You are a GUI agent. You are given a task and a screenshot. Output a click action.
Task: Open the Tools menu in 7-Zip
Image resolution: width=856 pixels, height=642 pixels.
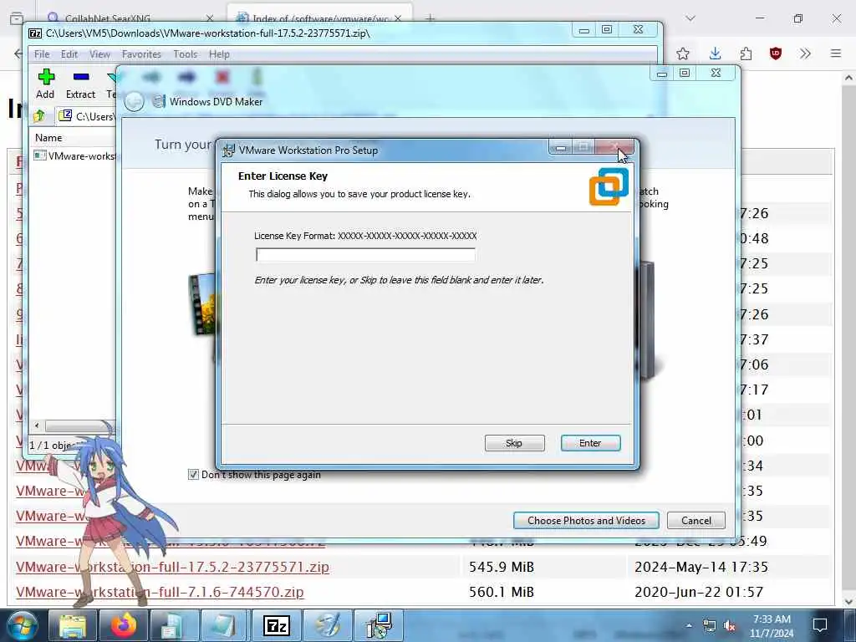click(185, 54)
